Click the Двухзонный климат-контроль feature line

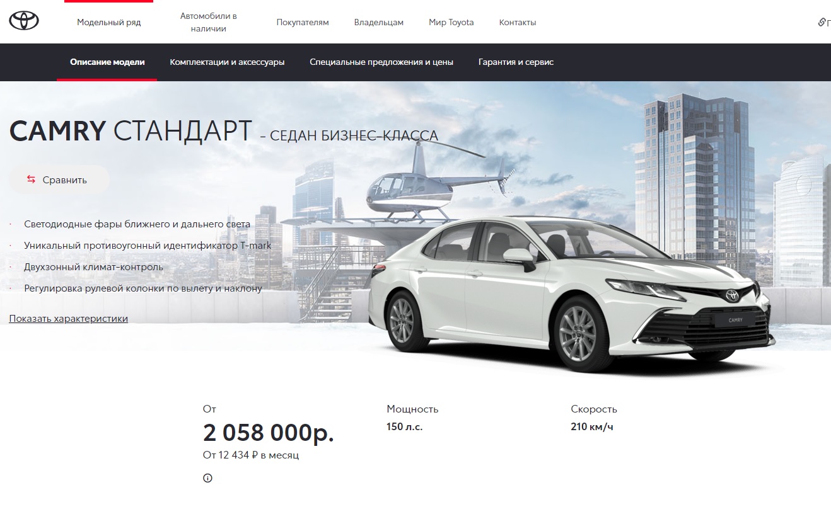93,267
